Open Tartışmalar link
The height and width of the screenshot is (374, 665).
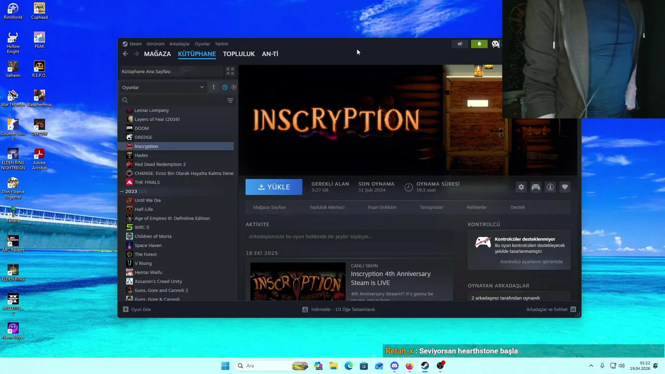tap(432, 207)
